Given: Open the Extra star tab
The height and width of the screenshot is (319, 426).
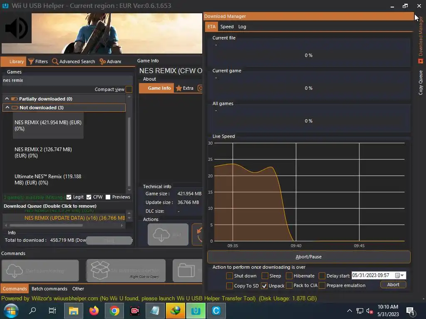Looking at the screenshot, I should click(184, 88).
